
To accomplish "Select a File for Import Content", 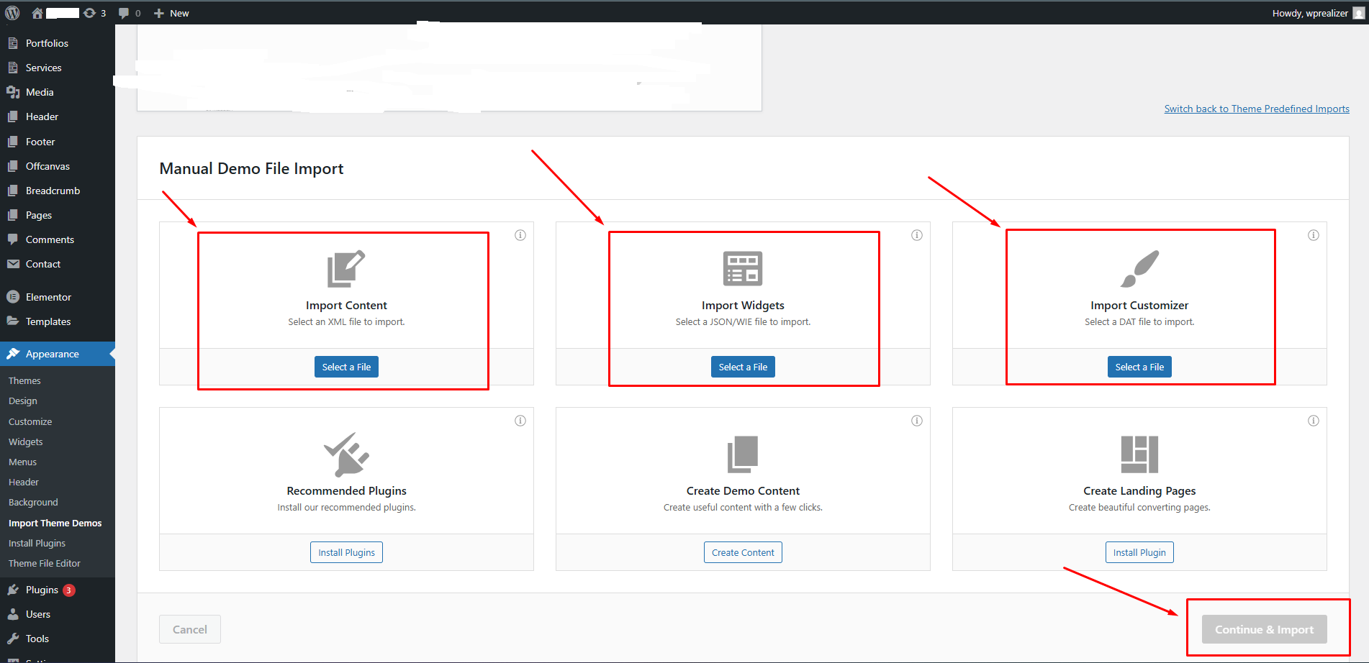I will tap(346, 367).
